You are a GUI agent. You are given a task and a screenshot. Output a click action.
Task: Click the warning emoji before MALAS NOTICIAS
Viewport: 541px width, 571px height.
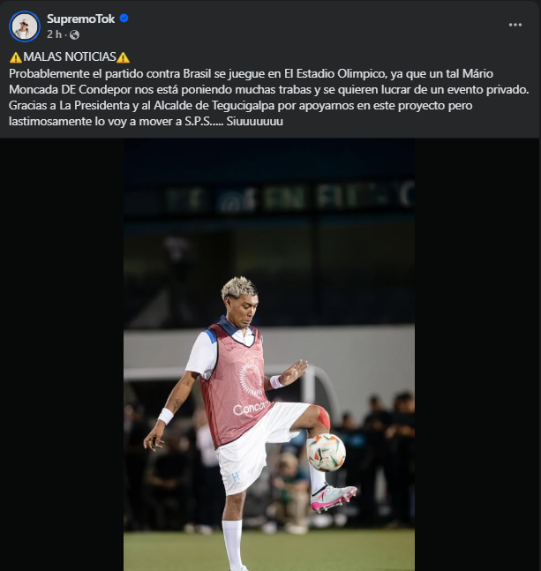click(x=16, y=57)
